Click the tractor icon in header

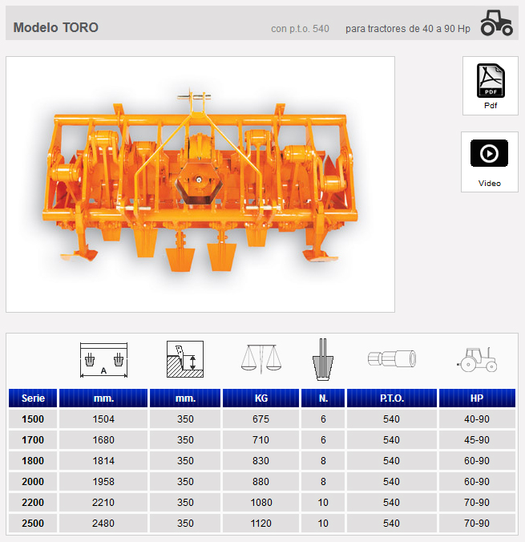pyautogui.click(x=496, y=22)
